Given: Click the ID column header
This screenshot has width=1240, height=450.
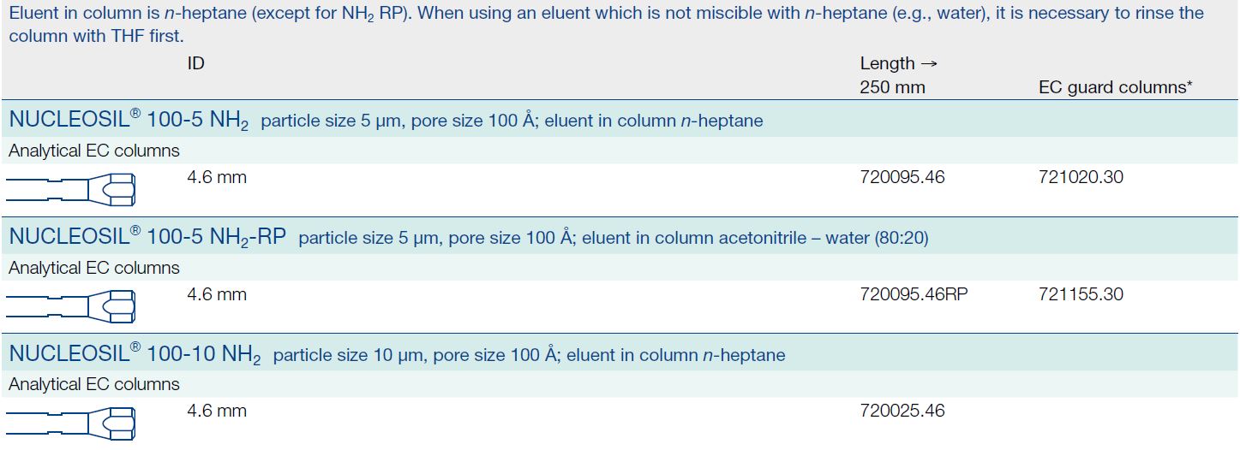Looking at the screenshot, I should point(196,63).
